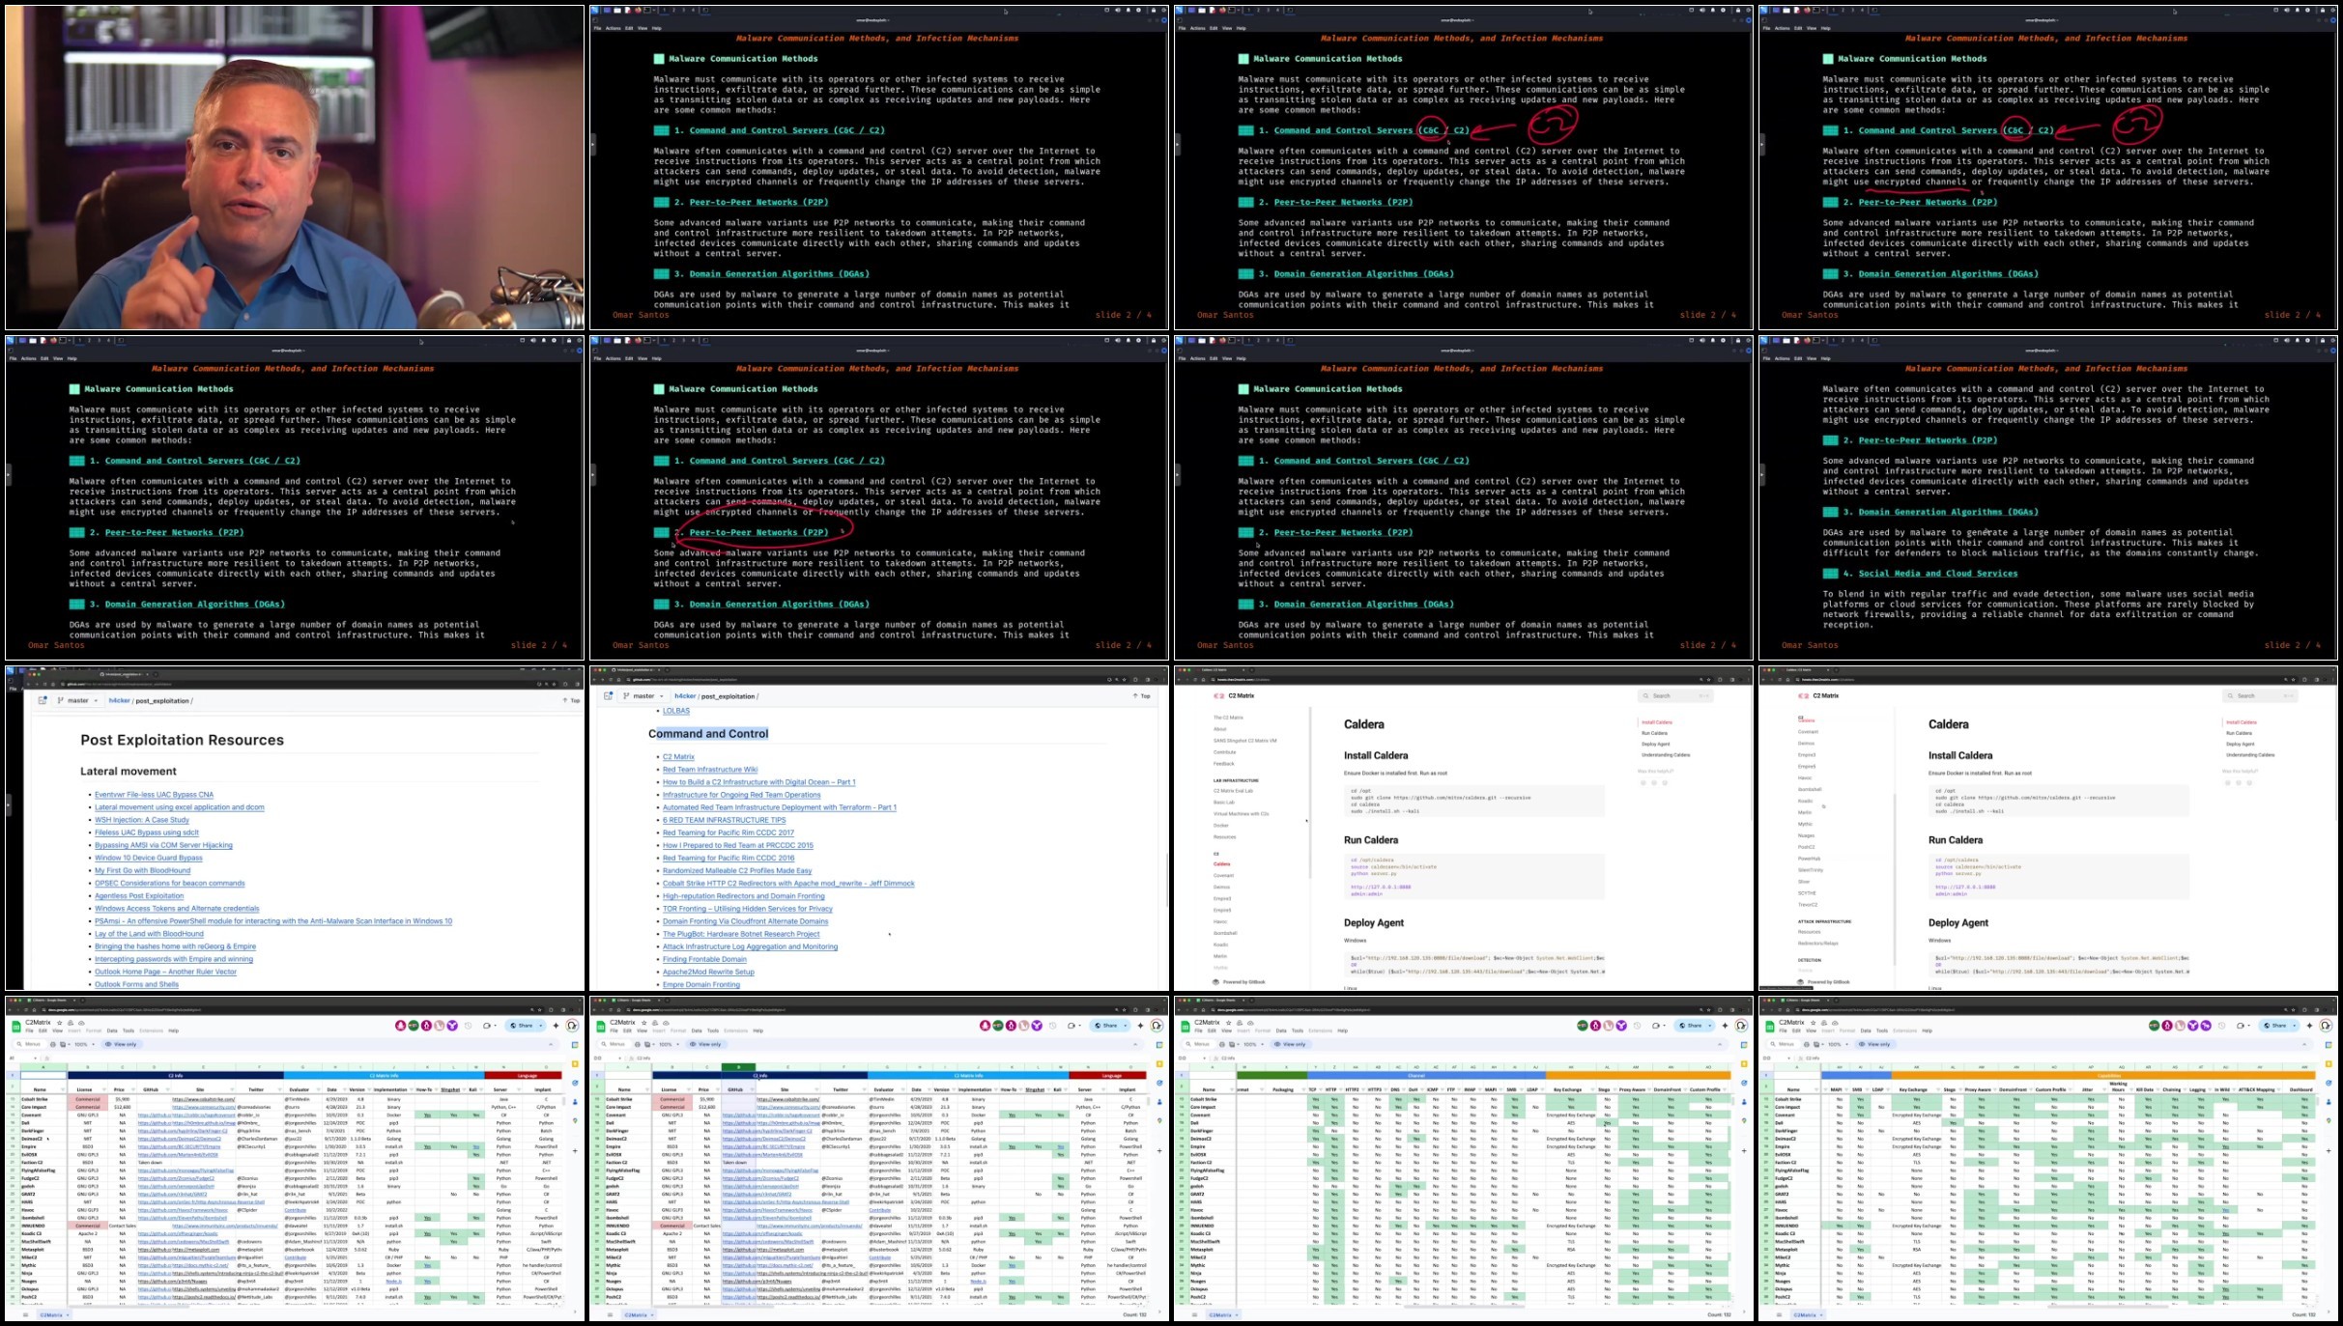Image resolution: width=2343 pixels, height=1326 pixels.
Task: Open the account avatar in the column D highlighted Sheets frame
Action: (x=1157, y=1026)
